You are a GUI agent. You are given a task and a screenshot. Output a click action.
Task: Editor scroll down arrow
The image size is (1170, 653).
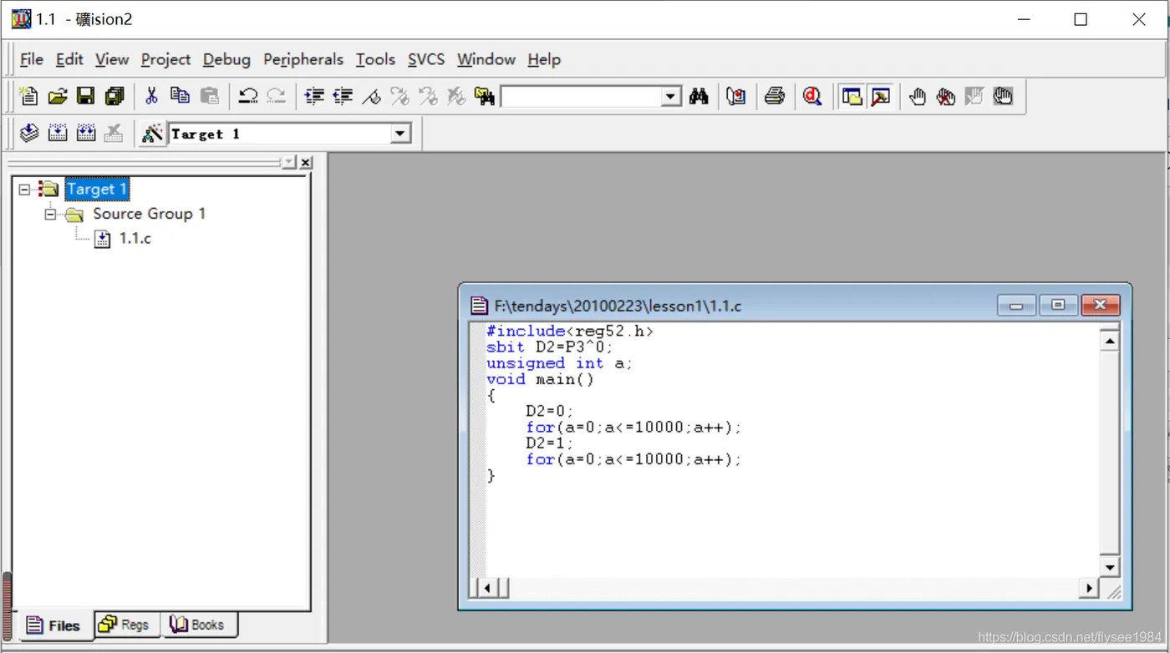click(1110, 567)
